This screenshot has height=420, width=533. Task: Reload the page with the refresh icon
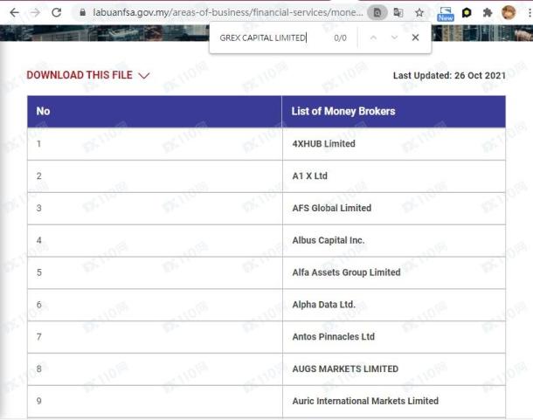(x=57, y=13)
